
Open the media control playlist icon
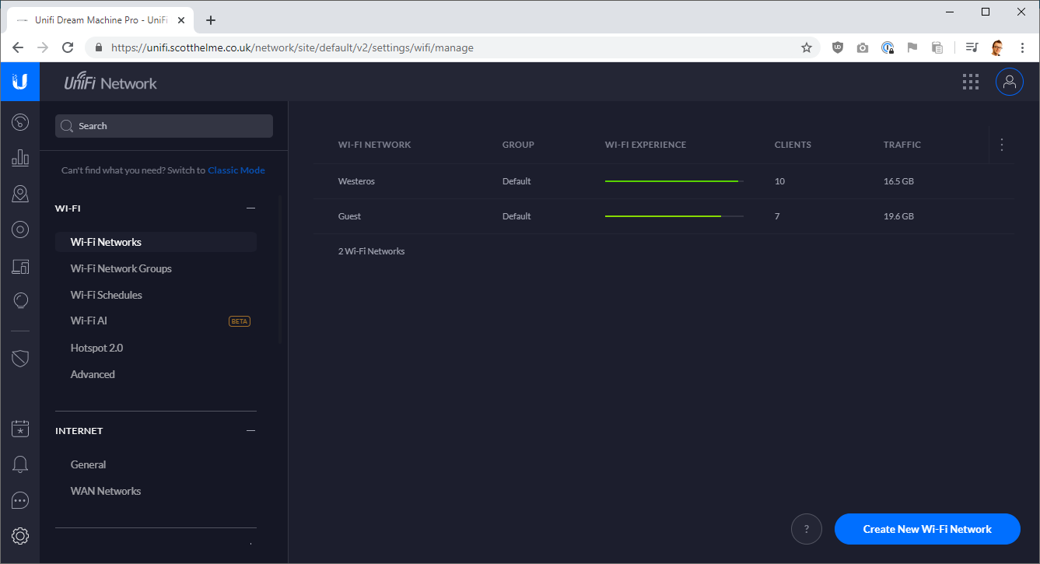click(x=972, y=47)
